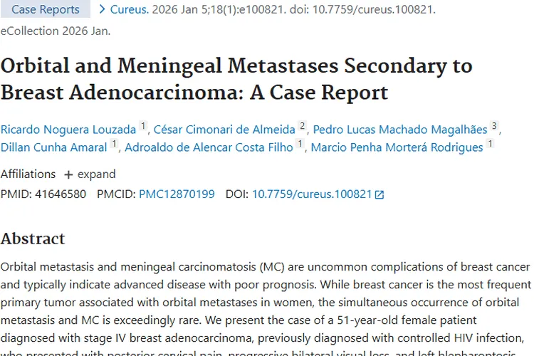
Task: Select author Pedro Lucas Machado Magalhães
Action: [x=400, y=130]
